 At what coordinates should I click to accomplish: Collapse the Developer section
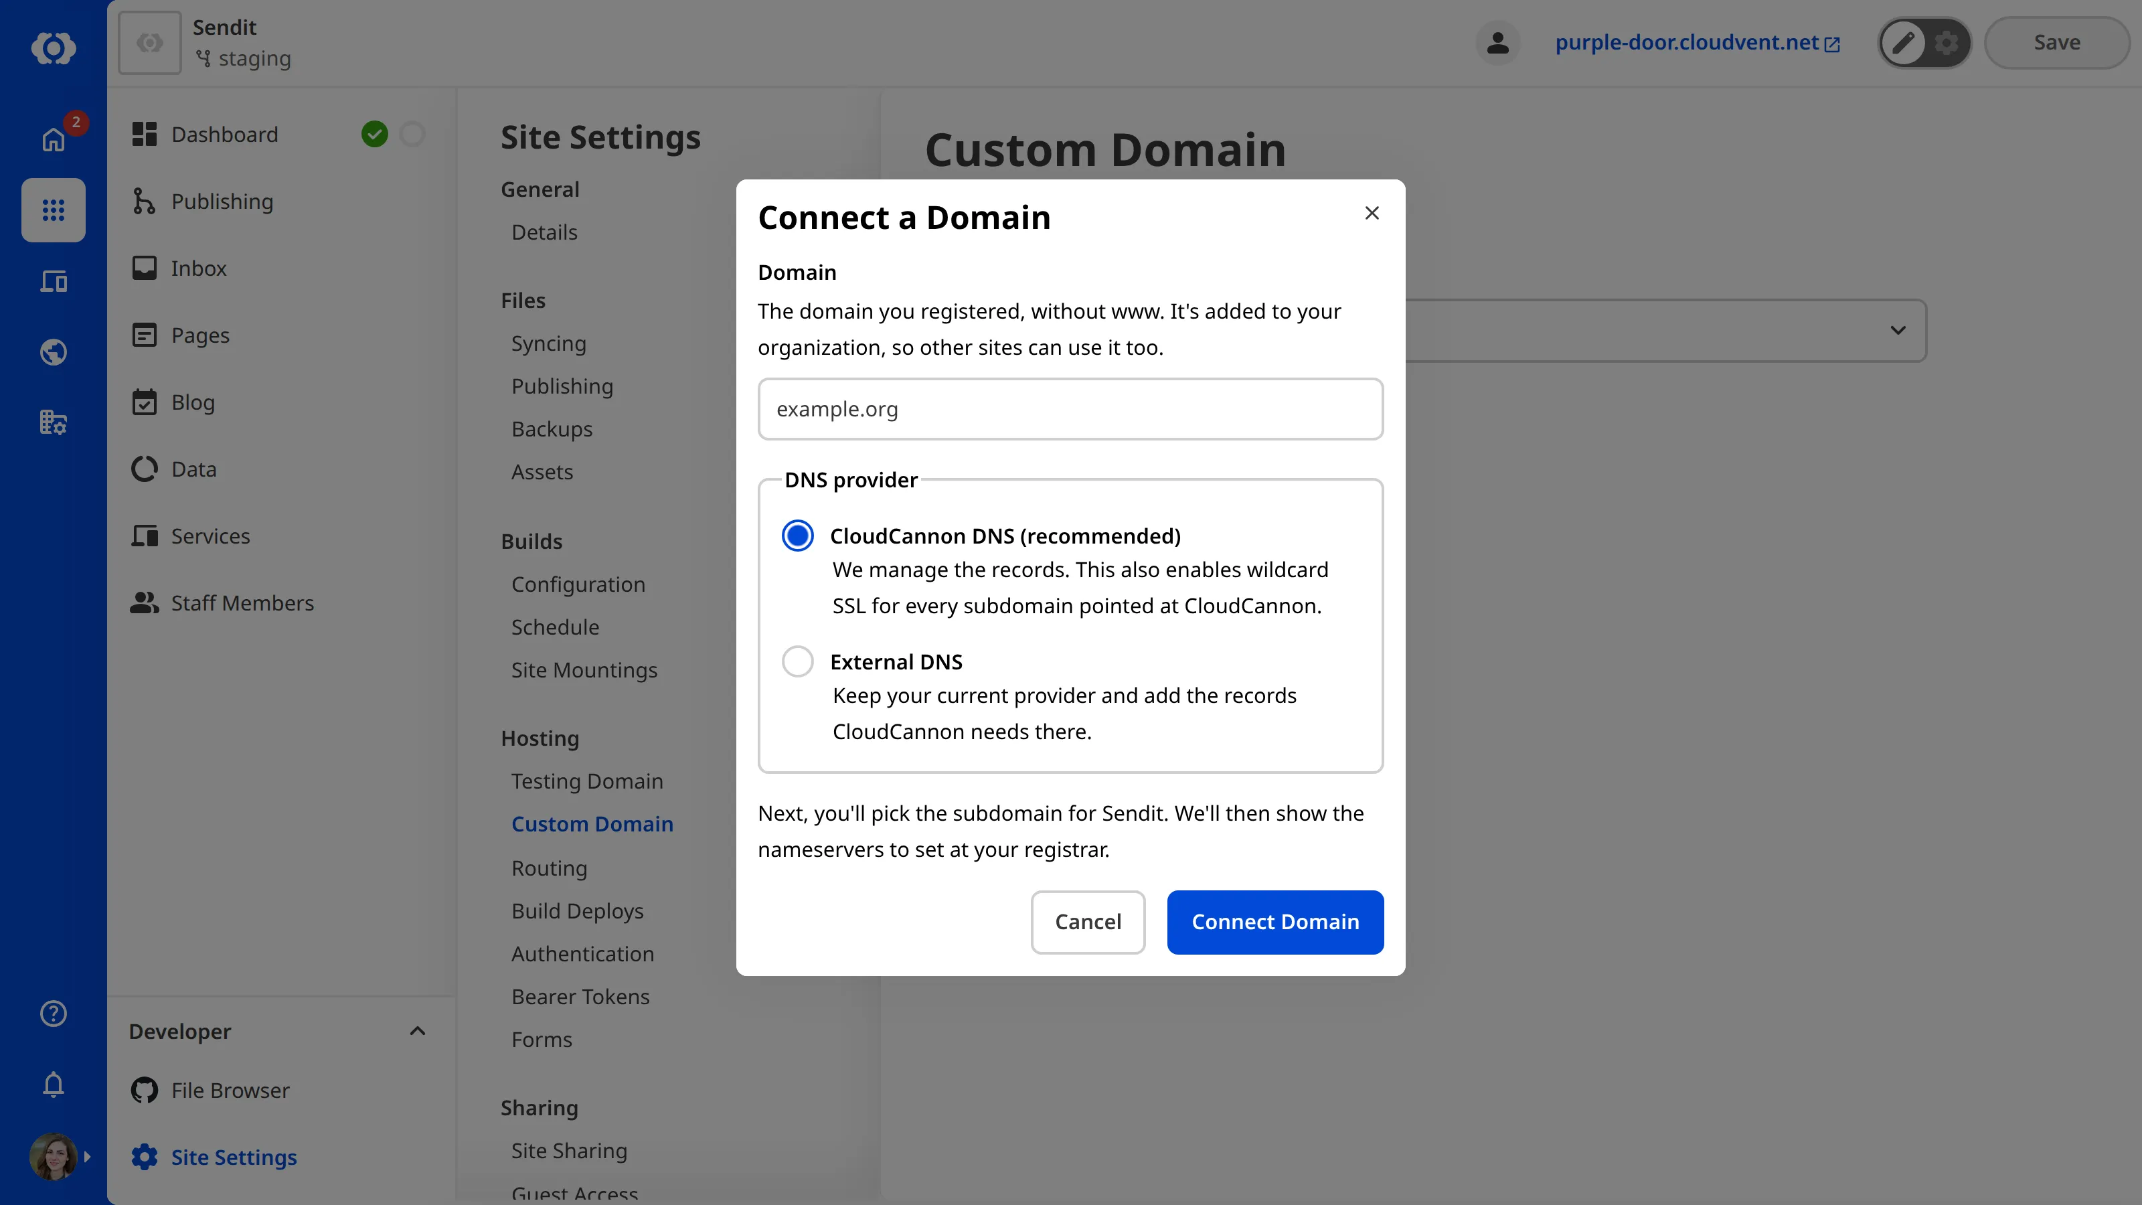tap(418, 1031)
